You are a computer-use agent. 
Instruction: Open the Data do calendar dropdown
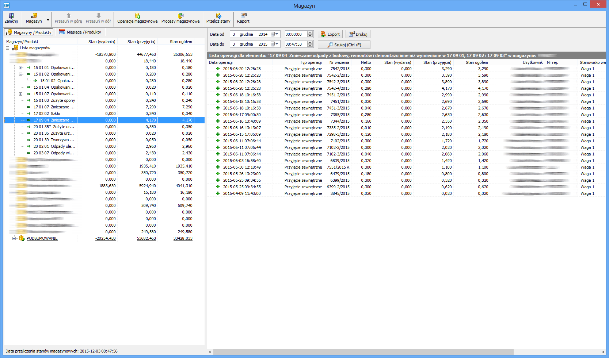click(274, 44)
